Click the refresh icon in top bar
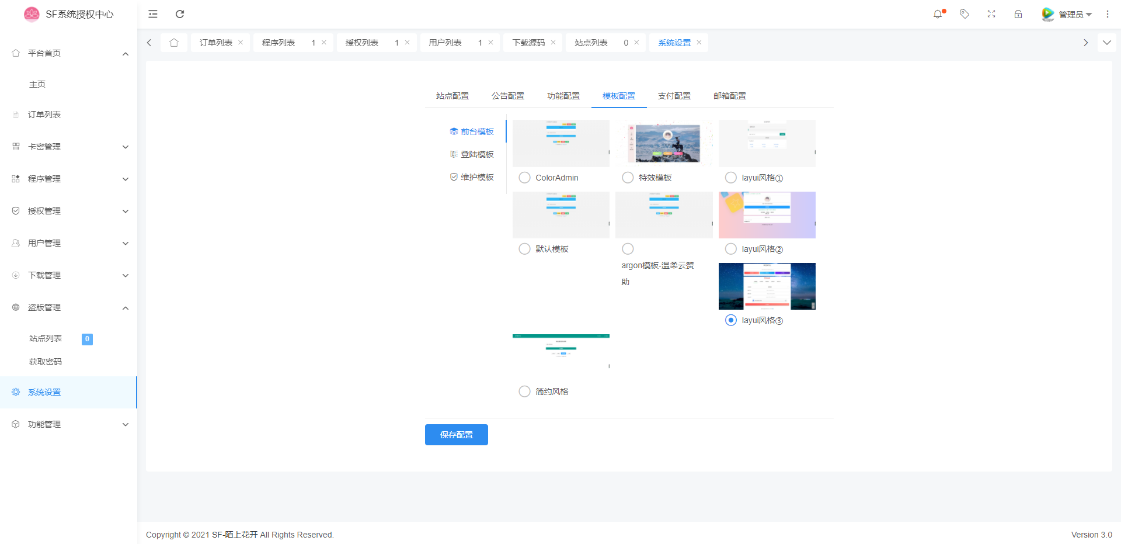The image size is (1121, 544). (x=180, y=14)
